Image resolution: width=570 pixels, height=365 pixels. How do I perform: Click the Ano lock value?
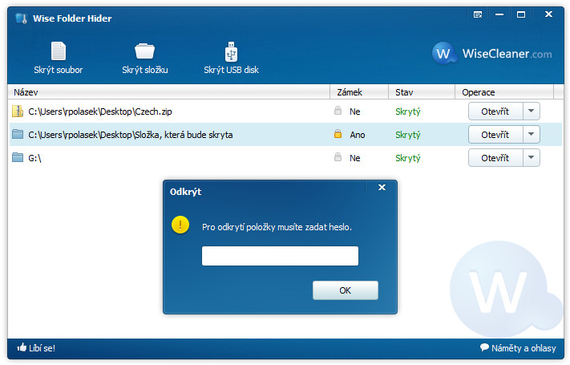pyautogui.click(x=358, y=135)
